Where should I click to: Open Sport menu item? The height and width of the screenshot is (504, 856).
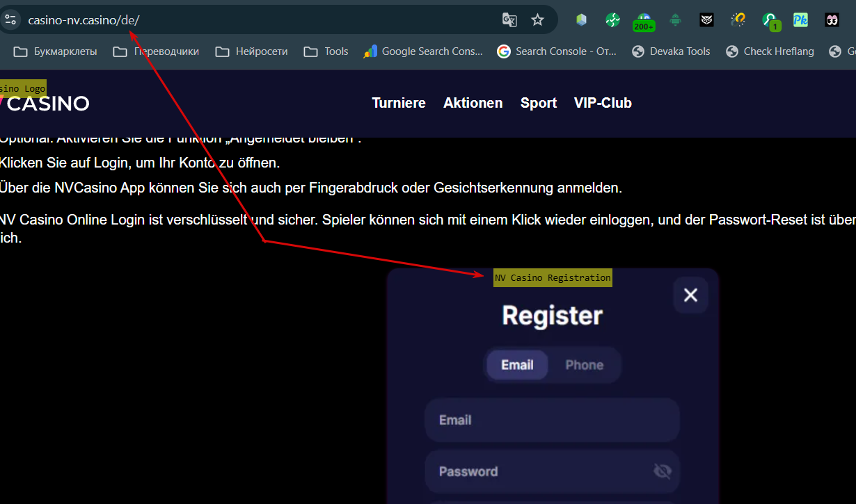(x=539, y=103)
